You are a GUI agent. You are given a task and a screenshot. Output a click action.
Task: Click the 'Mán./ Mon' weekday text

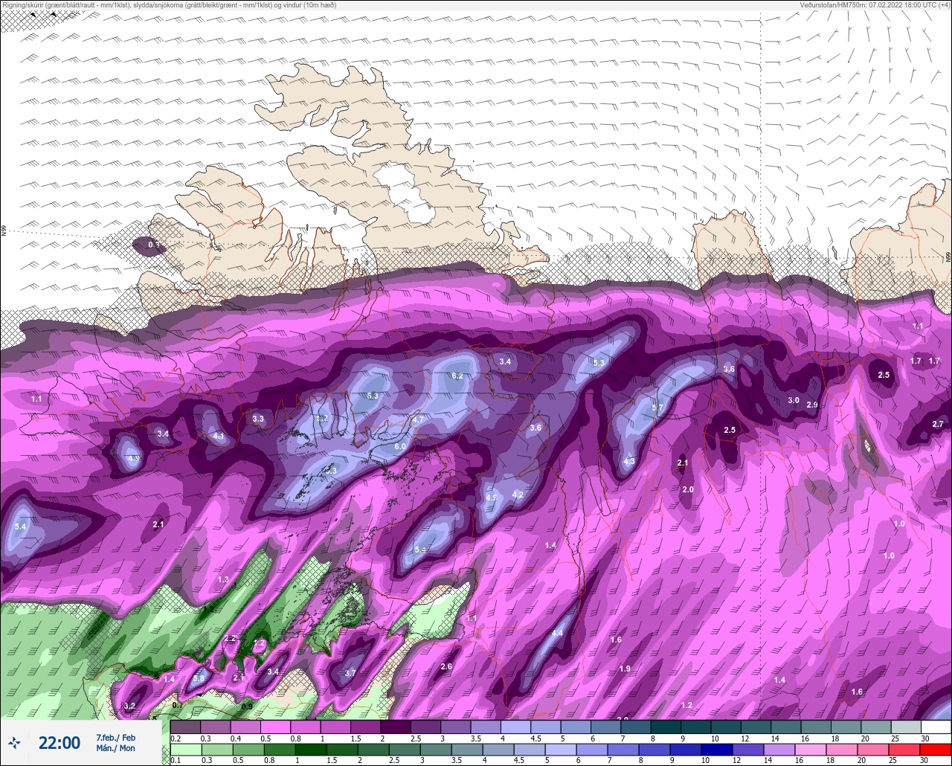(115, 748)
